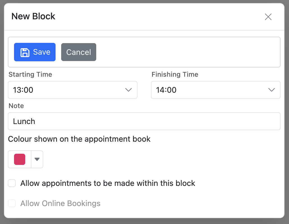Image resolution: width=289 pixels, height=224 pixels.
Task: Close the New Block dialog with X
Action: [x=268, y=17]
